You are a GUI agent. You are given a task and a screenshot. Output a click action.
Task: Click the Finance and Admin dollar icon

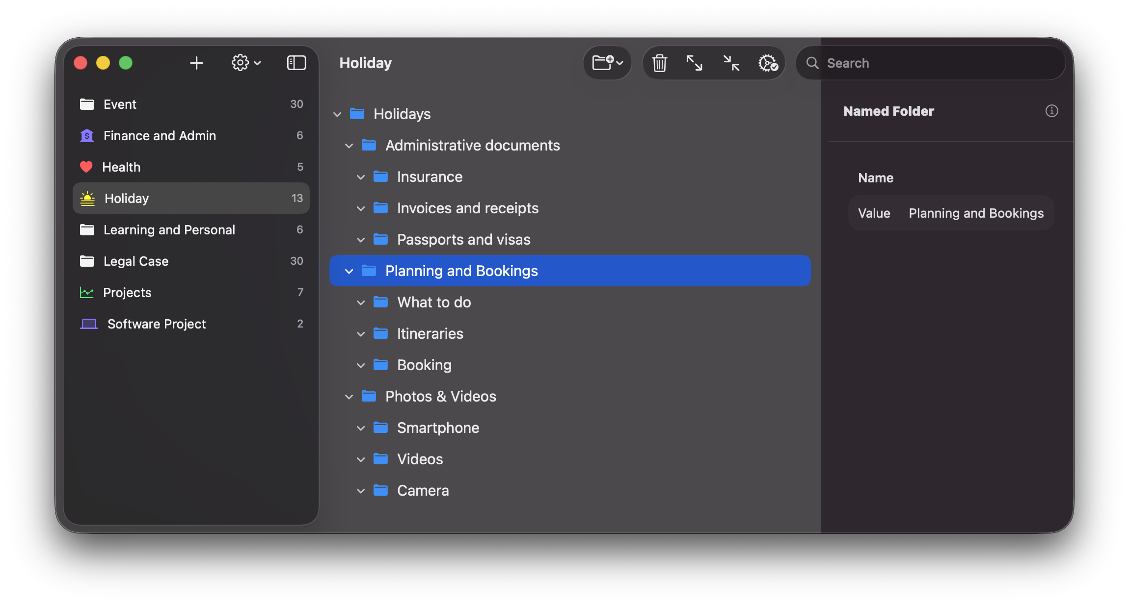point(87,135)
